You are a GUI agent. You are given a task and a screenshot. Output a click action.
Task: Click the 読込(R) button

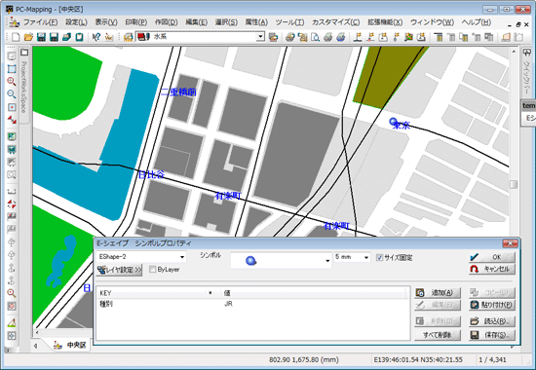click(492, 321)
